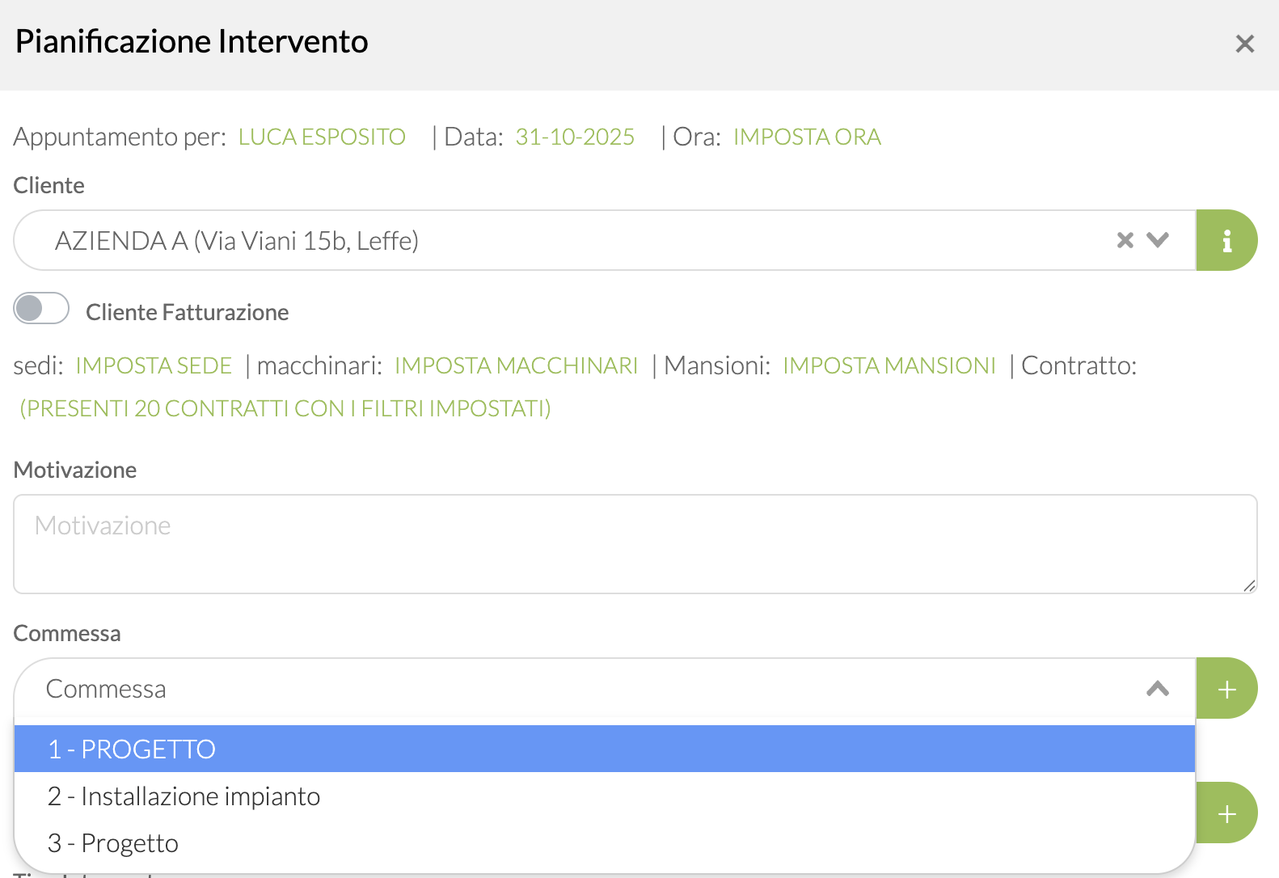This screenshot has height=878, width=1279.
Task: Collapse the Commessa dropdown list
Action: [x=1158, y=689]
